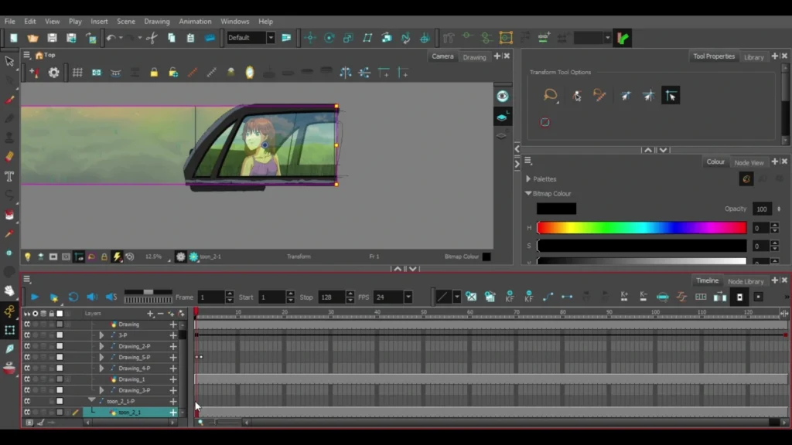The width and height of the screenshot is (792, 445).
Task: Click the eye icon beside Camera view
Action: pyautogui.click(x=502, y=97)
